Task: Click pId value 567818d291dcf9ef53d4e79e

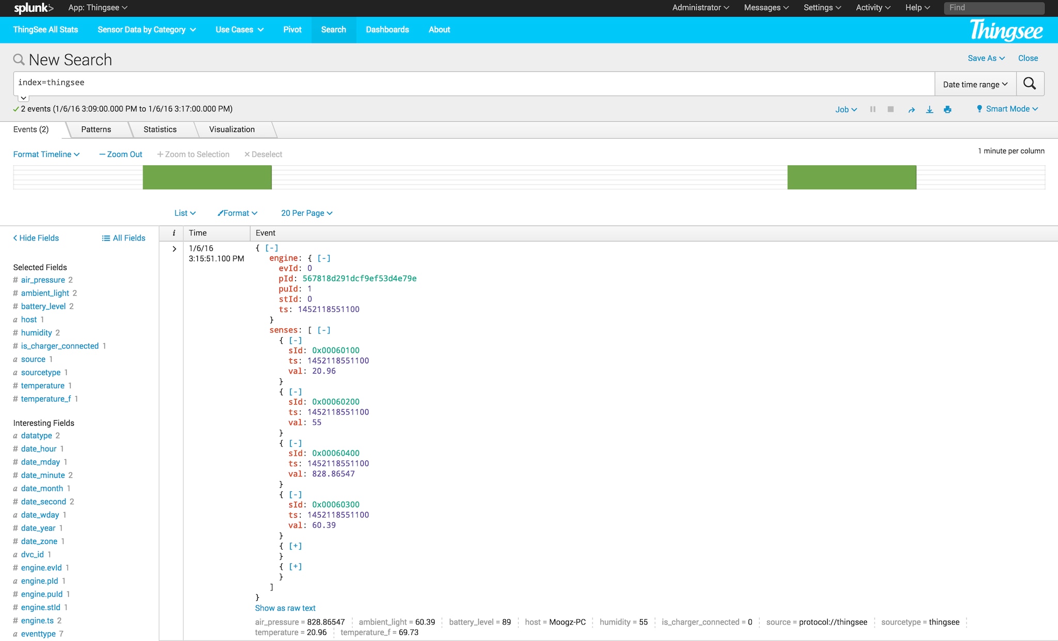Action: pyautogui.click(x=360, y=278)
